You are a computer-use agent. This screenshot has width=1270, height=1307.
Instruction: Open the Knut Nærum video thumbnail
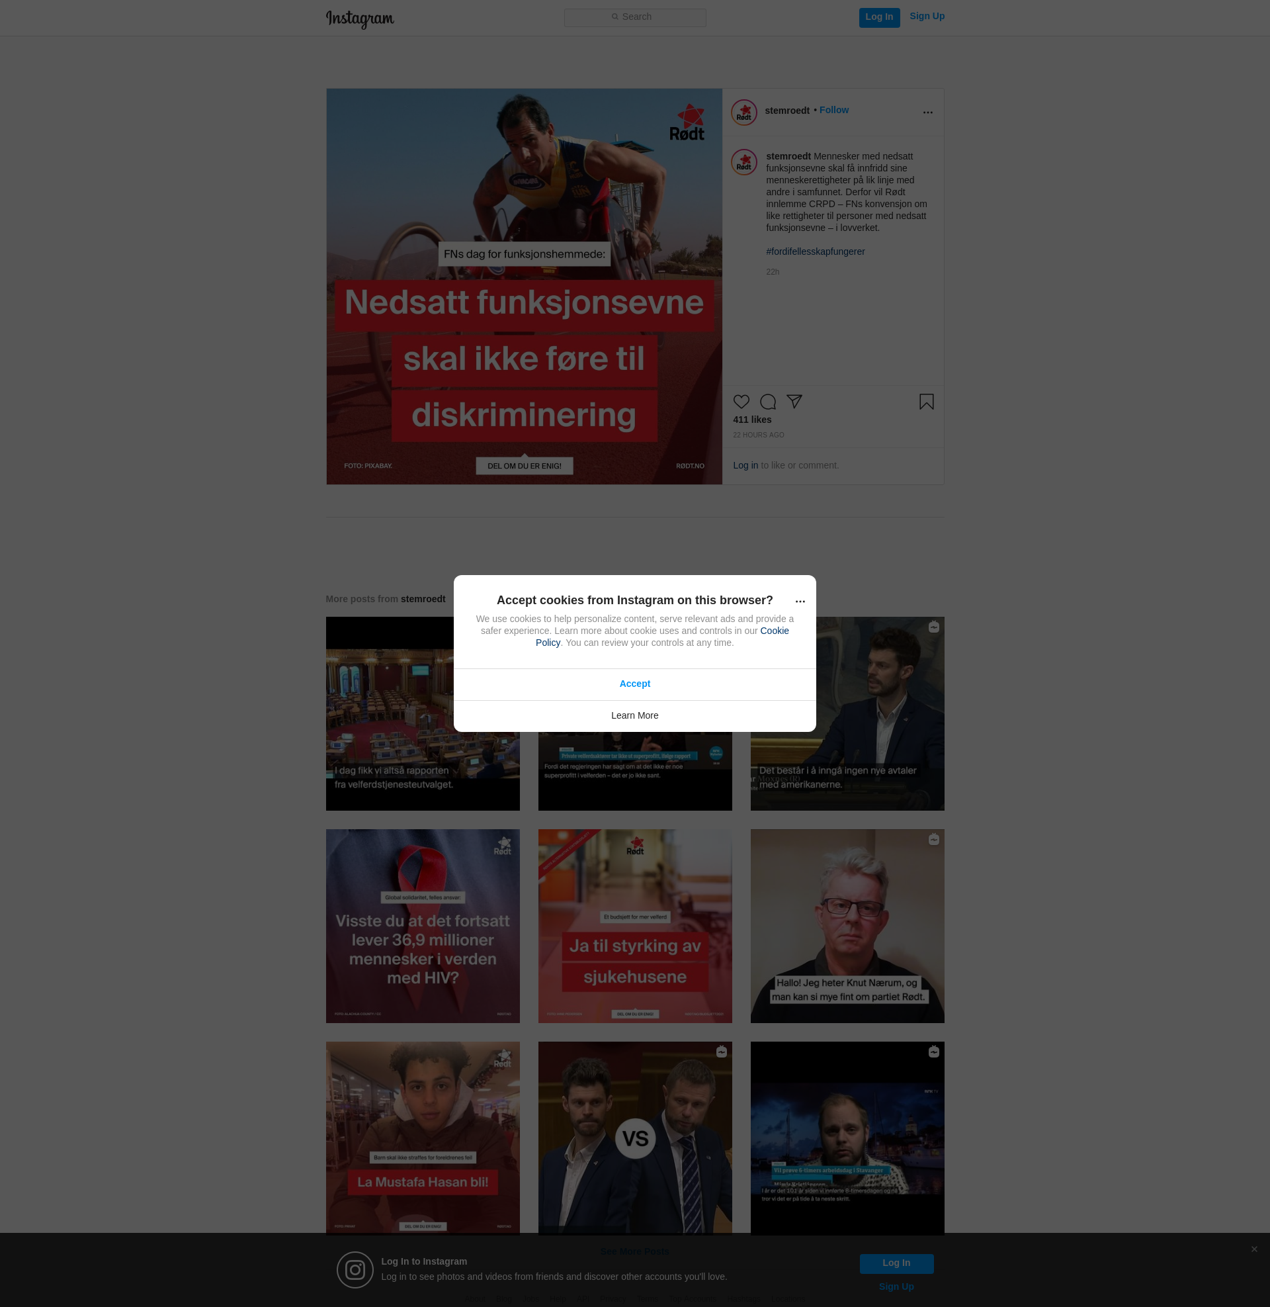coord(847,926)
